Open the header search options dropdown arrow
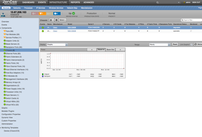The height and width of the screenshot is (137, 202). pos(179,3)
